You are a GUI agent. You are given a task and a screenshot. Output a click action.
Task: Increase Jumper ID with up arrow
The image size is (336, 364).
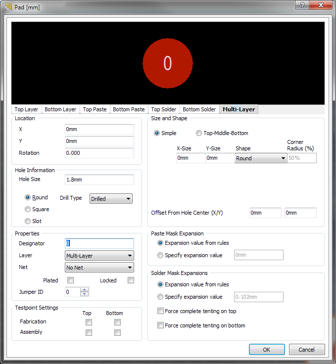tap(85, 290)
